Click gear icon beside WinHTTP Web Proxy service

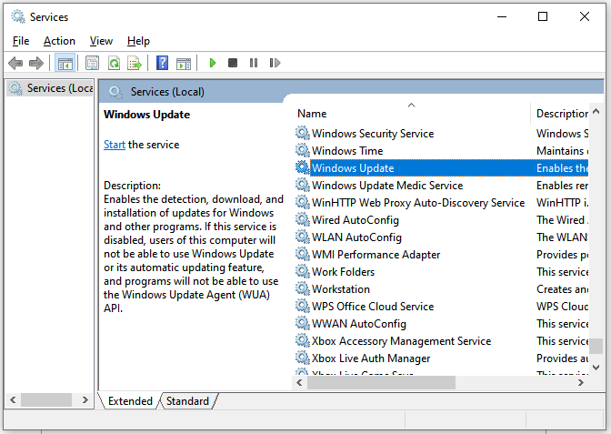(302, 202)
